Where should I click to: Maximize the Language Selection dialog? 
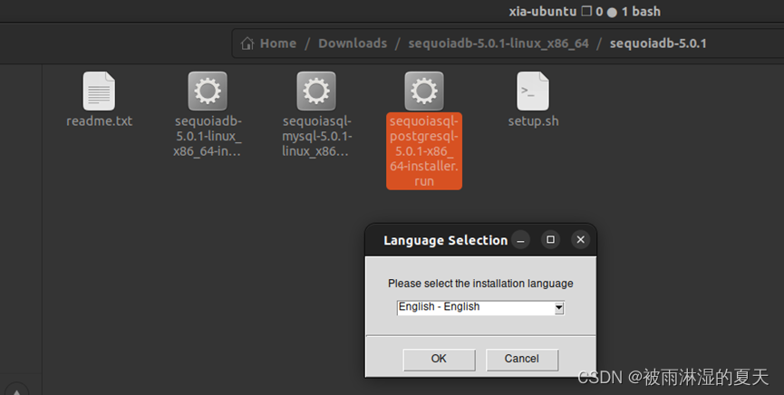click(550, 240)
